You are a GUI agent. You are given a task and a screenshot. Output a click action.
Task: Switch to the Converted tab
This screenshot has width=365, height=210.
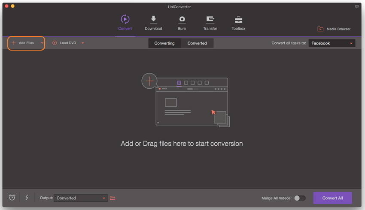[197, 43]
